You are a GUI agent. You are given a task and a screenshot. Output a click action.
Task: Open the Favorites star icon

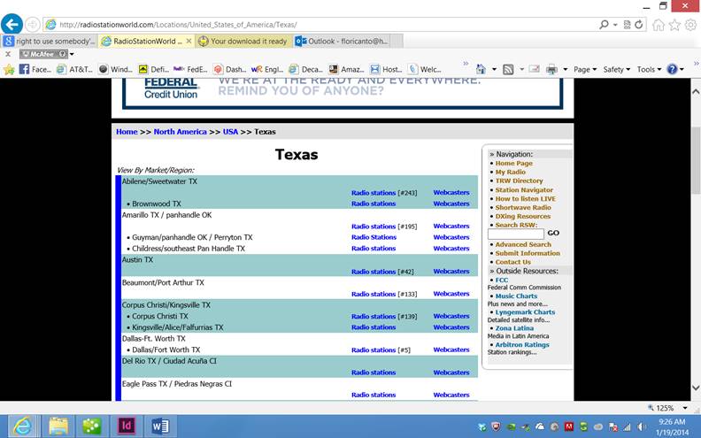coord(674,25)
